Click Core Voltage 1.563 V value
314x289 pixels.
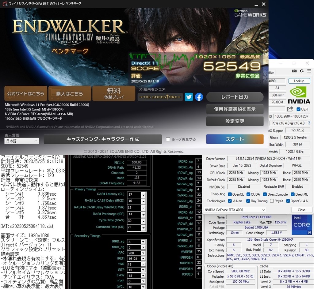point(276,233)
